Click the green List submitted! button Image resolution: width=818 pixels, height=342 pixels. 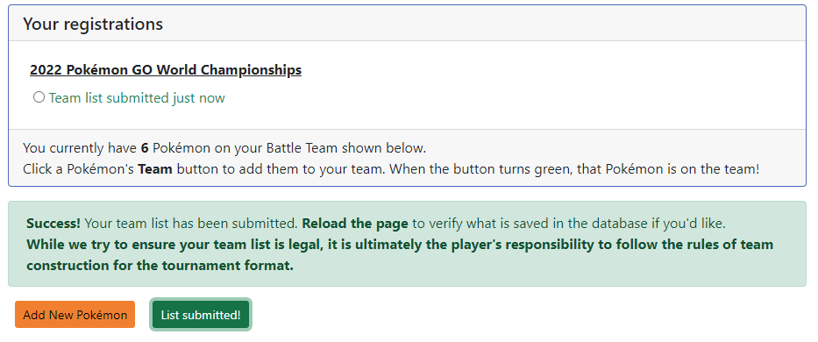[201, 315]
